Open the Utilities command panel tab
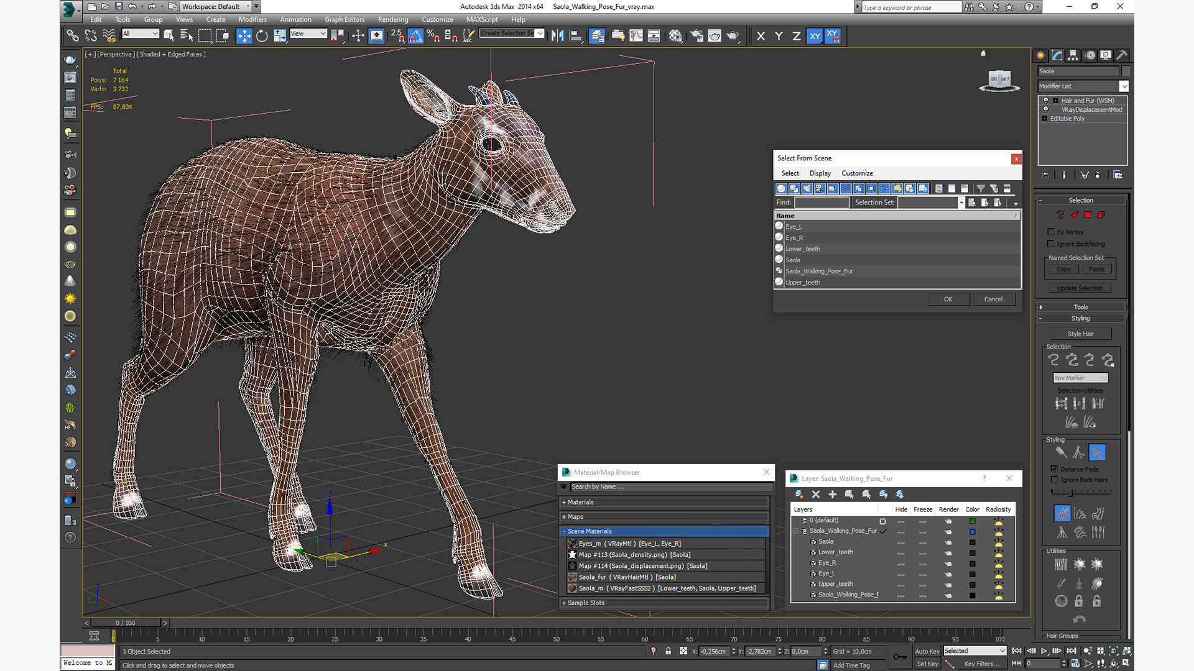This screenshot has height=671, width=1194. pos(1121,55)
